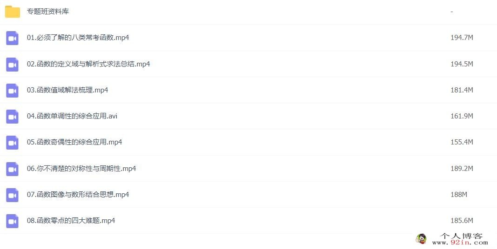Click the 194.7M size of file 01
The width and height of the screenshot is (497, 249).
click(462, 38)
